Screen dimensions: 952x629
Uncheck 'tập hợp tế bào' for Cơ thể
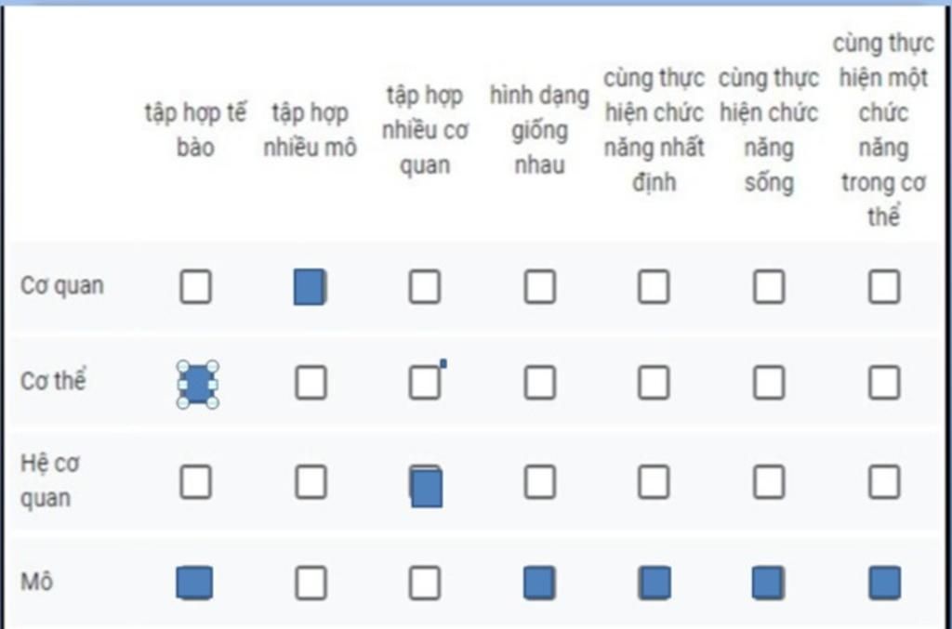pos(196,384)
